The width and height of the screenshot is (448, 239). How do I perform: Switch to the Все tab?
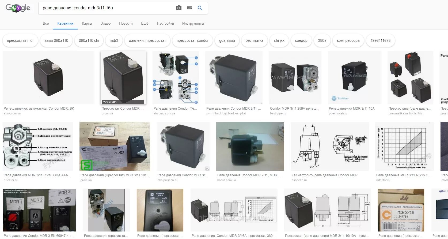point(46,24)
